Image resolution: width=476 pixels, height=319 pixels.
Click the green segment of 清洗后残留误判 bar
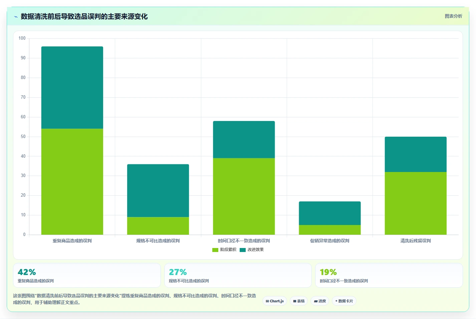coord(416,203)
